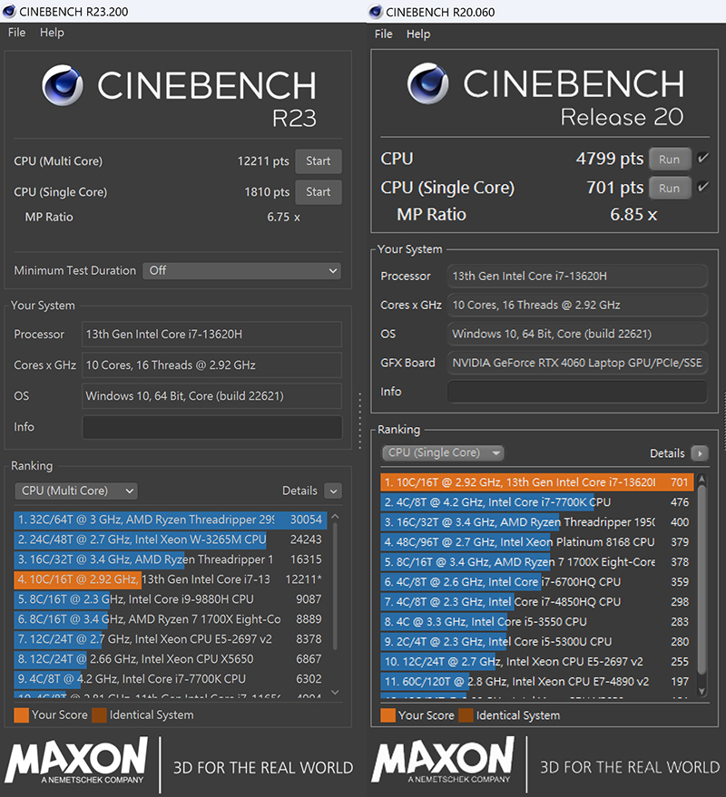
Task: Select the Xeon X5650 ranking row
Action: coord(171,659)
